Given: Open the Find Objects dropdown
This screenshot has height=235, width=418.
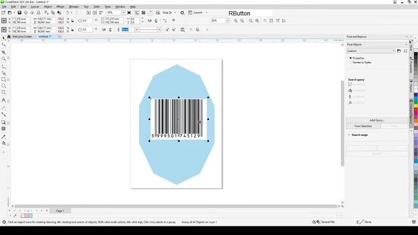Looking at the screenshot, I should click(377, 44).
